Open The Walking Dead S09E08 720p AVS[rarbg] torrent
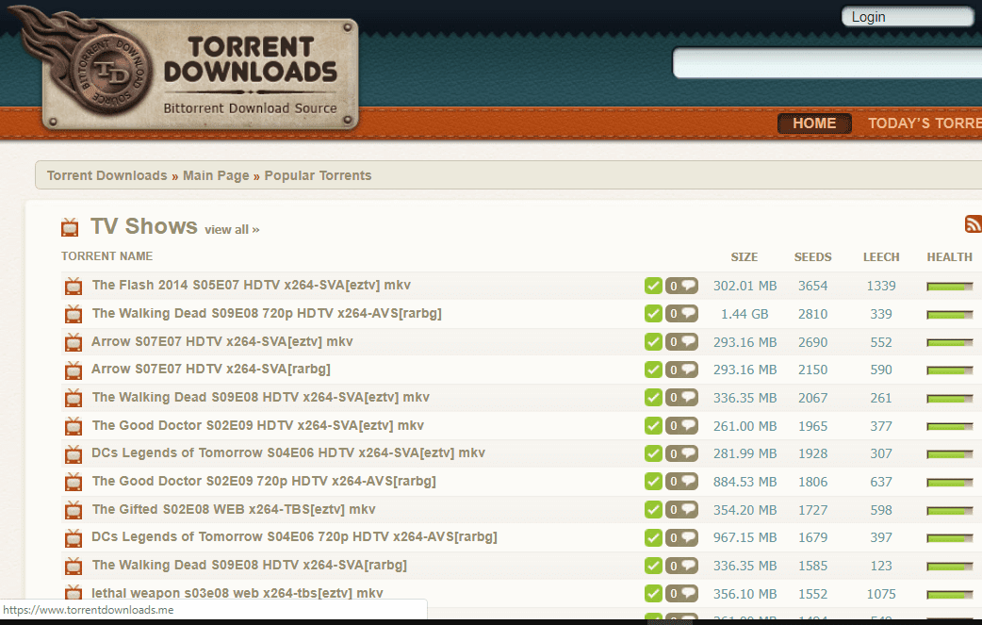982x625 pixels. tap(267, 313)
